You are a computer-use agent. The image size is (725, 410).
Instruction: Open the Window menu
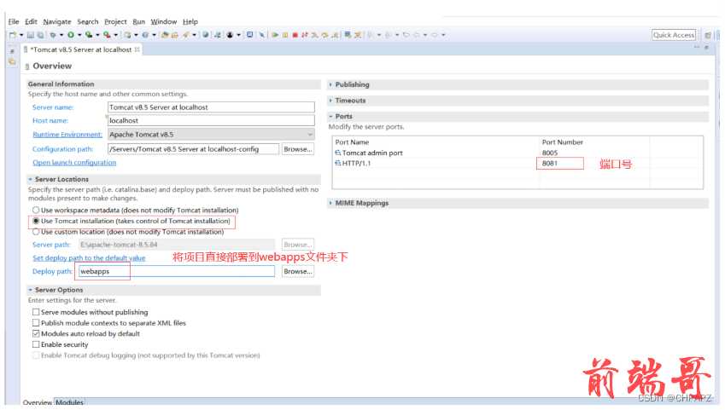[x=164, y=21]
